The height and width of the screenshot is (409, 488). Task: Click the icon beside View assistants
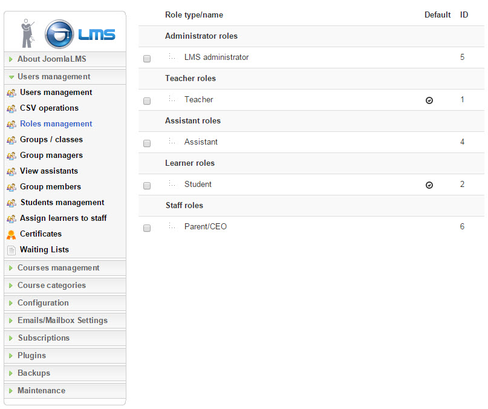pyautogui.click(x=11, y=171)
